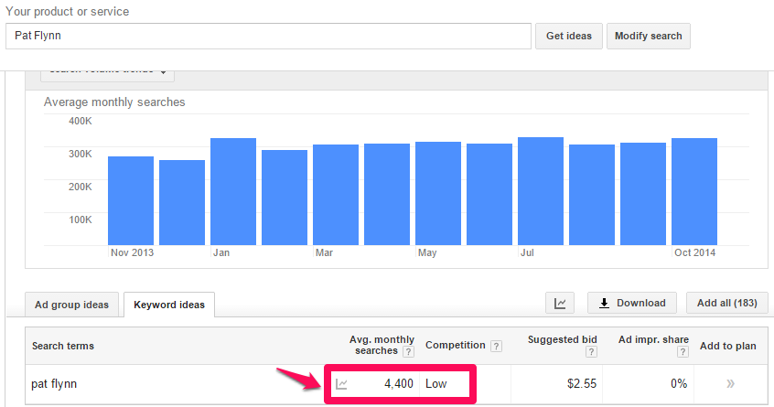The height and width of the screenshot is (407, 774).
Task: Click the Suggested bid column header
Action: point(563,339)
